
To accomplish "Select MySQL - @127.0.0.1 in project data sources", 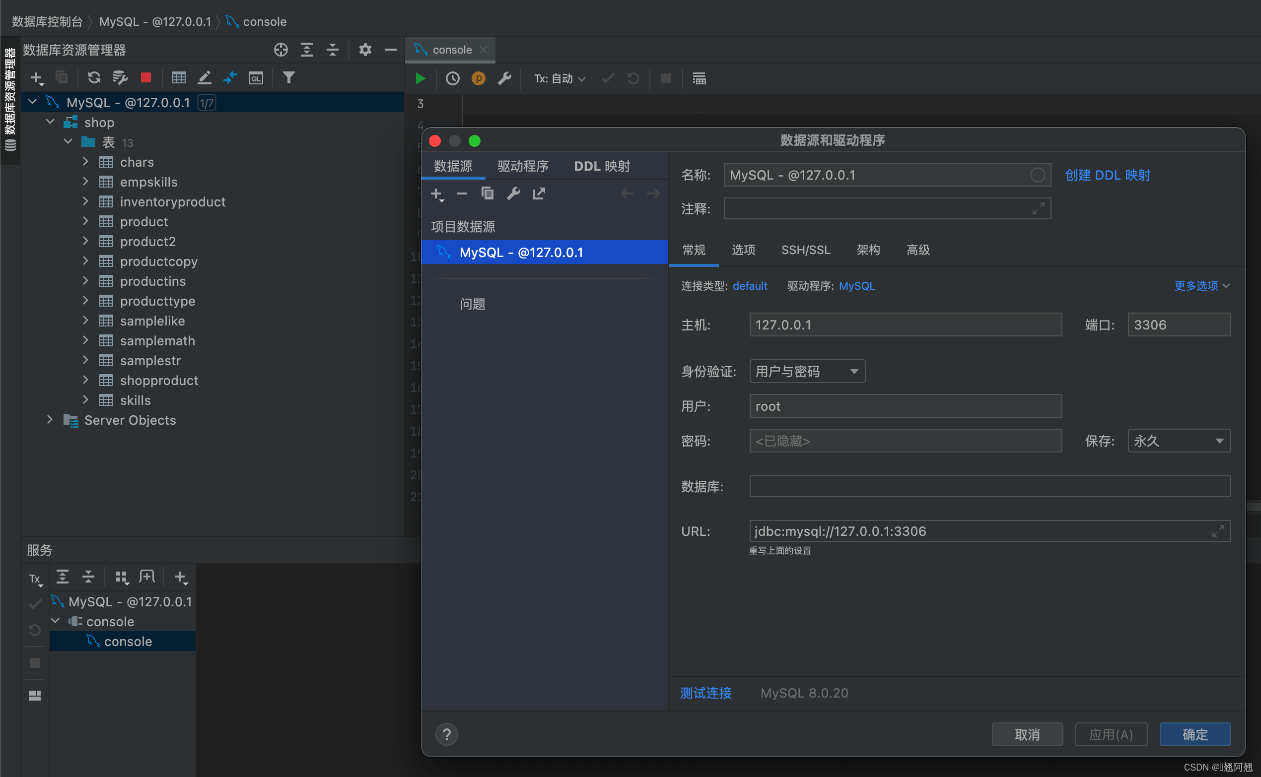I will click(545, 253).
